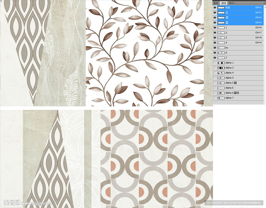
Task: Select the 通道 (Channels) tab
Action: [223, 3]
